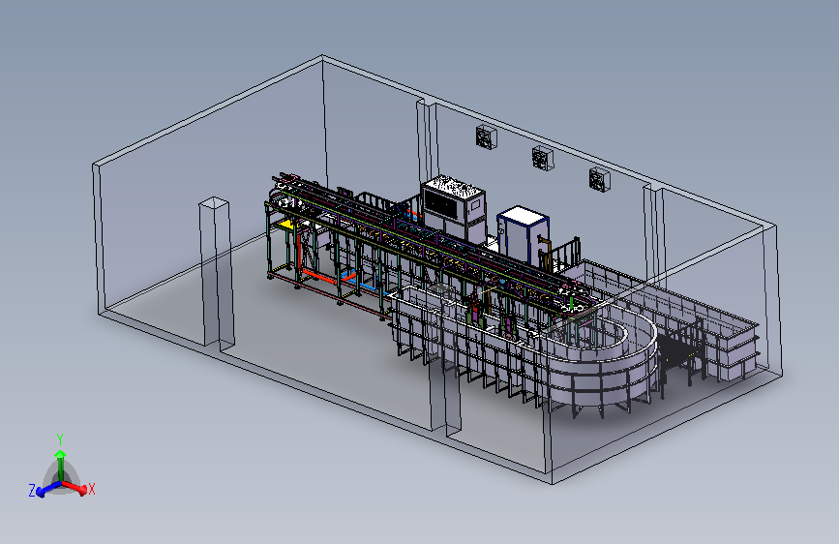839x544 pixels.
Task: Select the leftmost exhaust fan on the back wall
Action: pos(486,137)
